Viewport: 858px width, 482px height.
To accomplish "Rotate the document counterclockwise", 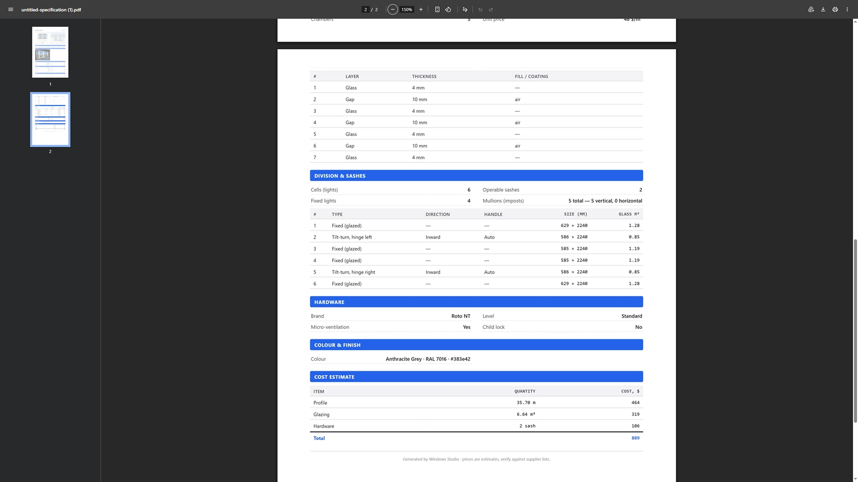I will (x=448, y=9).
